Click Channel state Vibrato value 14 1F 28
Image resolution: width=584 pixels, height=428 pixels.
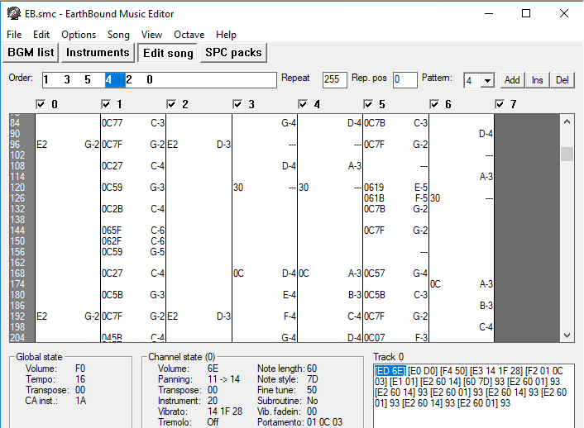click(x=225, y=411)
